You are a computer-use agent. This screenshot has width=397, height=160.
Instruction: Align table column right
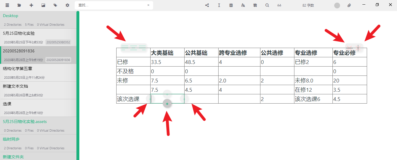tap(142, 48)
